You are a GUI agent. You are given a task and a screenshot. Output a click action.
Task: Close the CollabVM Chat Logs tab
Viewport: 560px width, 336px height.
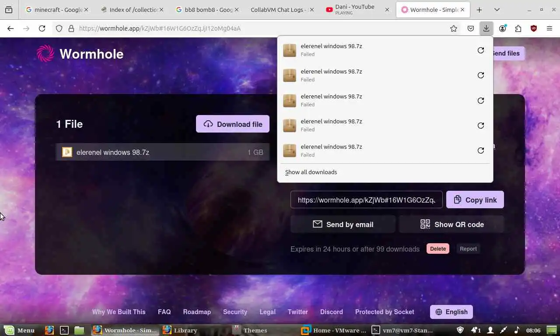(x=312, y=10)
